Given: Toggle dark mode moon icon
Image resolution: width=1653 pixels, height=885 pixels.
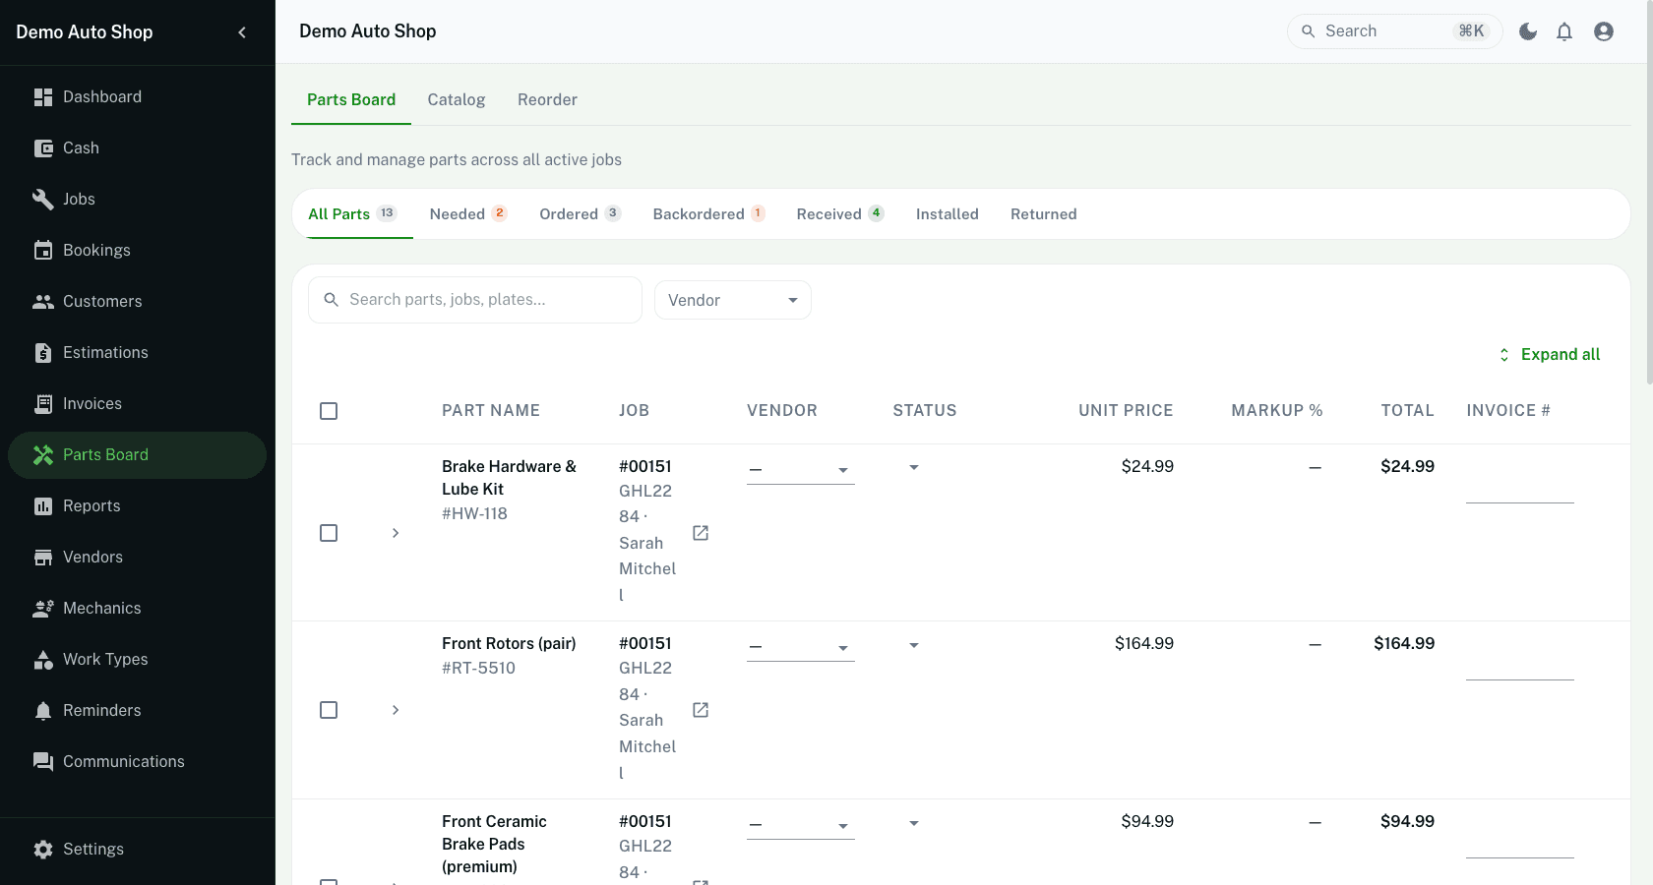Looking at the screenshot, I should (x=1528, y=31).
